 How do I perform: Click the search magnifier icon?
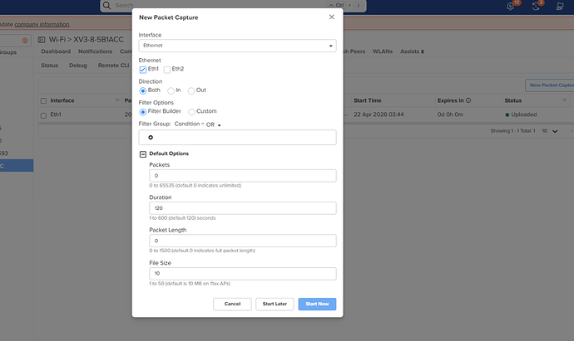(x=106, y=5)
